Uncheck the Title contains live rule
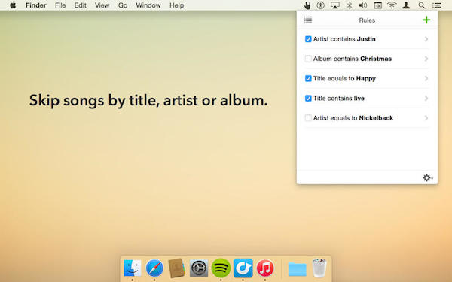 (308, 98)
